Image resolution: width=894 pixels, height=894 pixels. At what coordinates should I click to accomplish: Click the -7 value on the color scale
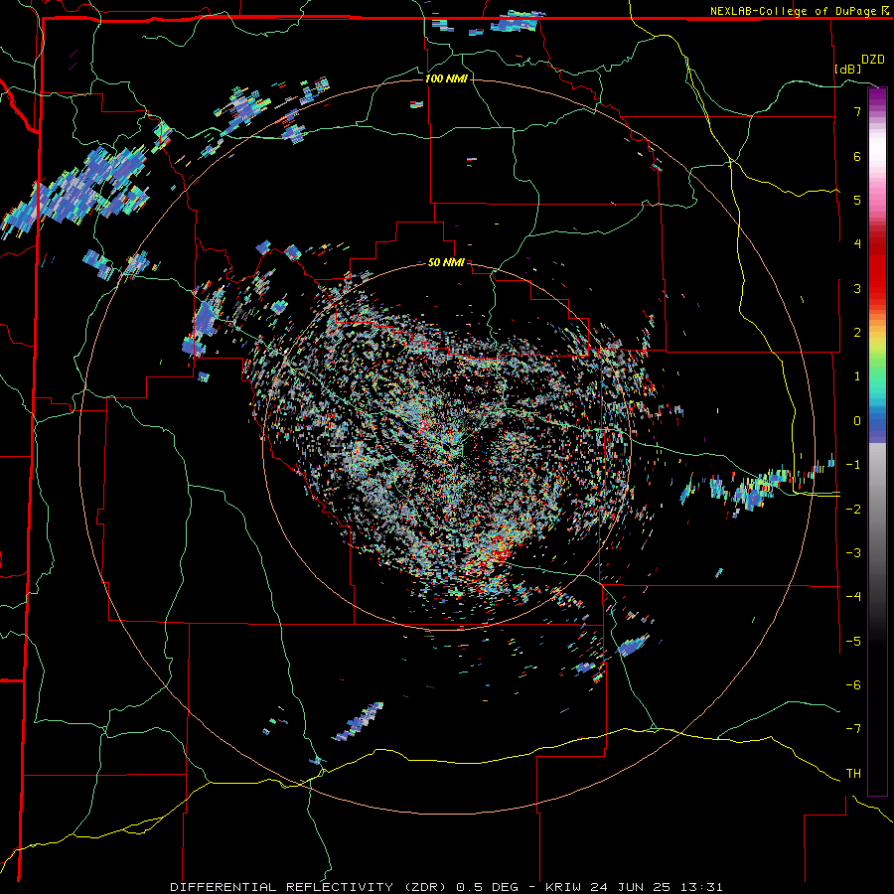853,729
